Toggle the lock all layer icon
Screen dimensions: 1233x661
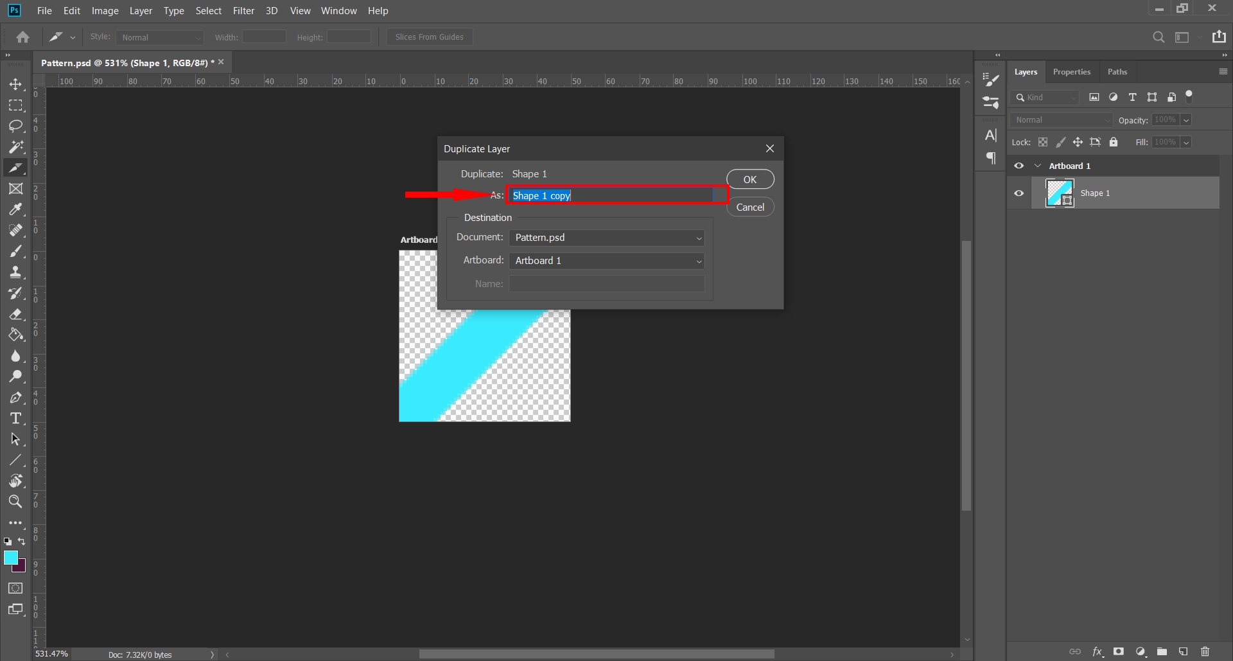[1114, 142]
